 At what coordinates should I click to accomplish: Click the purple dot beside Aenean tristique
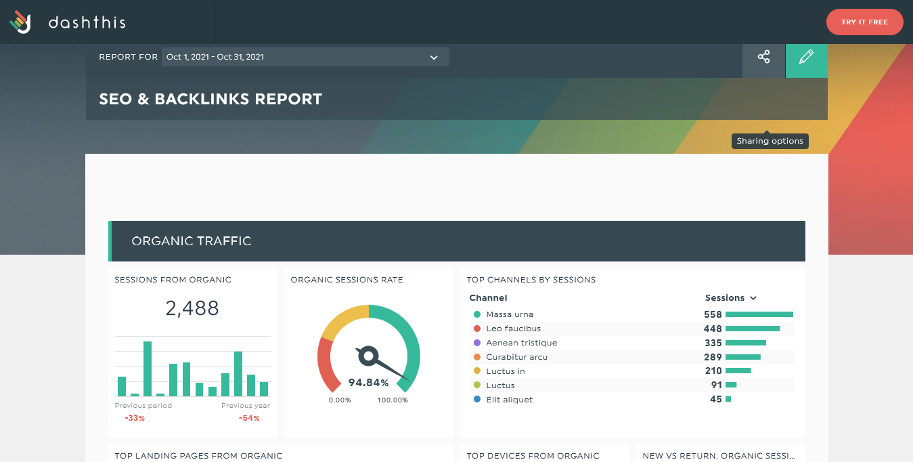tap(477, 343)
